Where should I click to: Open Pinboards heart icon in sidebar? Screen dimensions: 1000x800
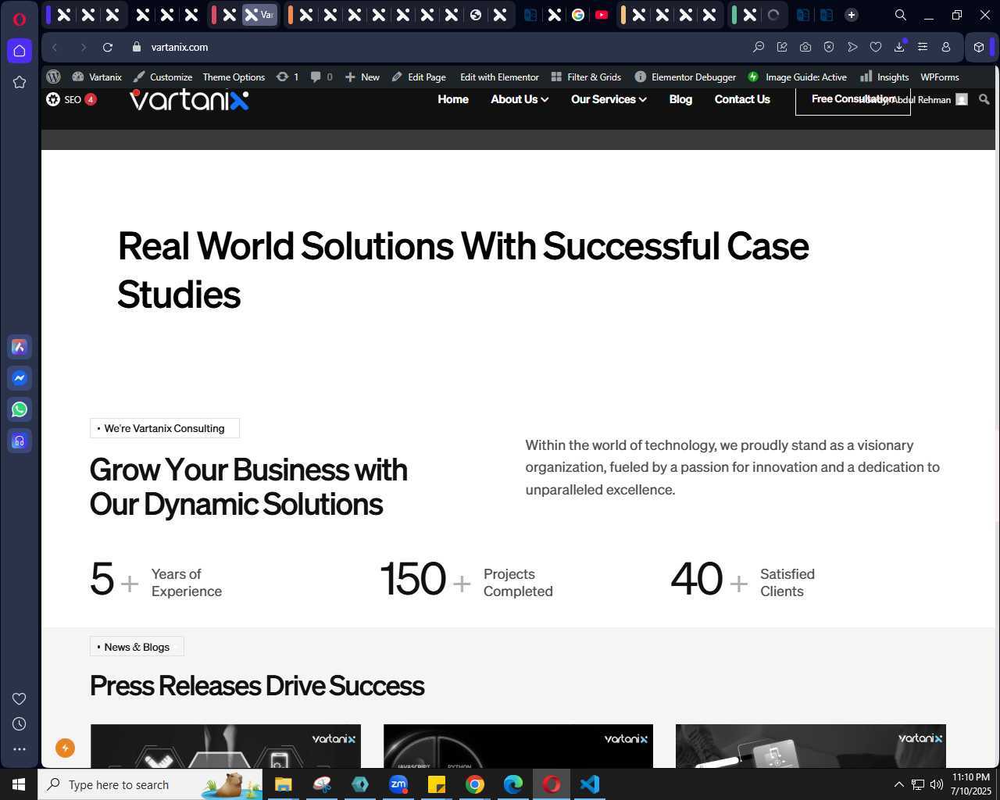pos(20,698)
